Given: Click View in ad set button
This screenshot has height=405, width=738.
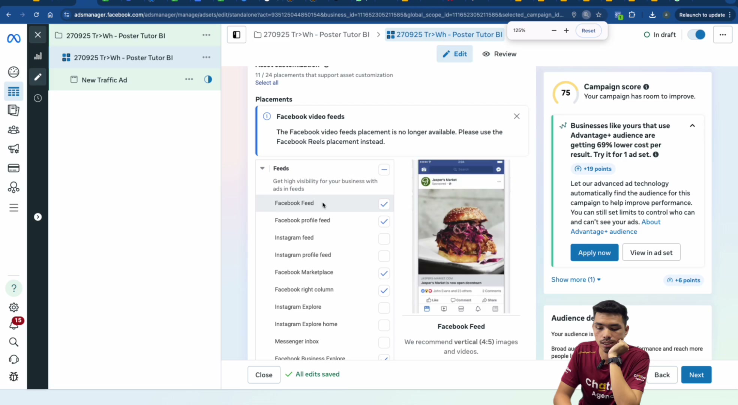Looking at the screenshot, I should (651, 253).
